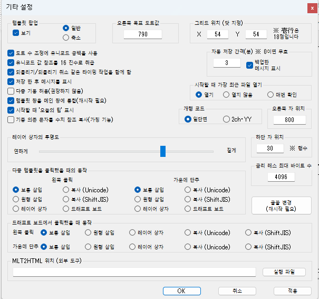Click the 자동 저장 간격 input field
The height and width of the screenshot is (299, 319).
227,63
